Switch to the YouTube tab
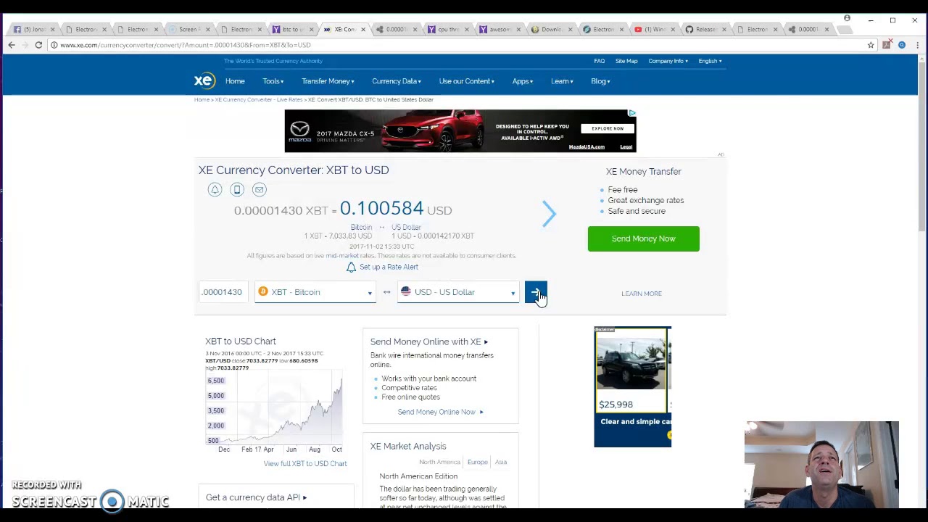928x522 pixels. 654,29
